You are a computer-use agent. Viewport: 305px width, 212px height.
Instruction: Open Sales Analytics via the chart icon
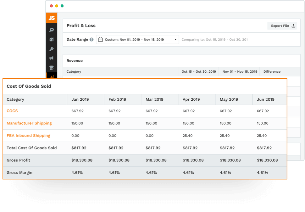51,76
